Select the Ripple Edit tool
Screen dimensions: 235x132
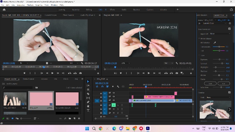88,90
